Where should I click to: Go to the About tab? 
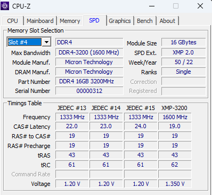coord(167,21)
